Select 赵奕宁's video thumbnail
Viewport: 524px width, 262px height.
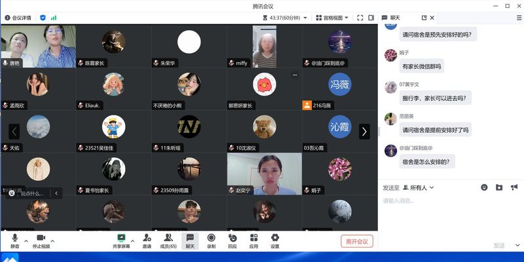(264, 174)
